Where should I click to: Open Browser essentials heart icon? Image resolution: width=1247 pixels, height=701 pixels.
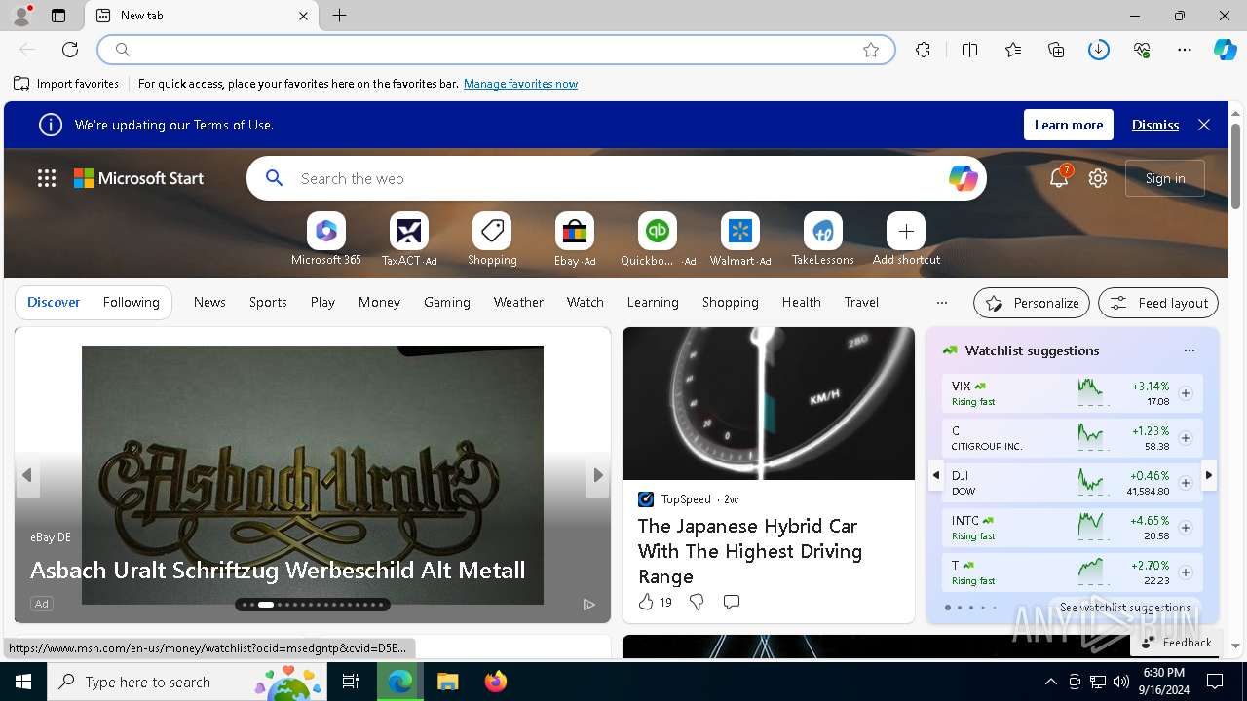point(1142,50)
